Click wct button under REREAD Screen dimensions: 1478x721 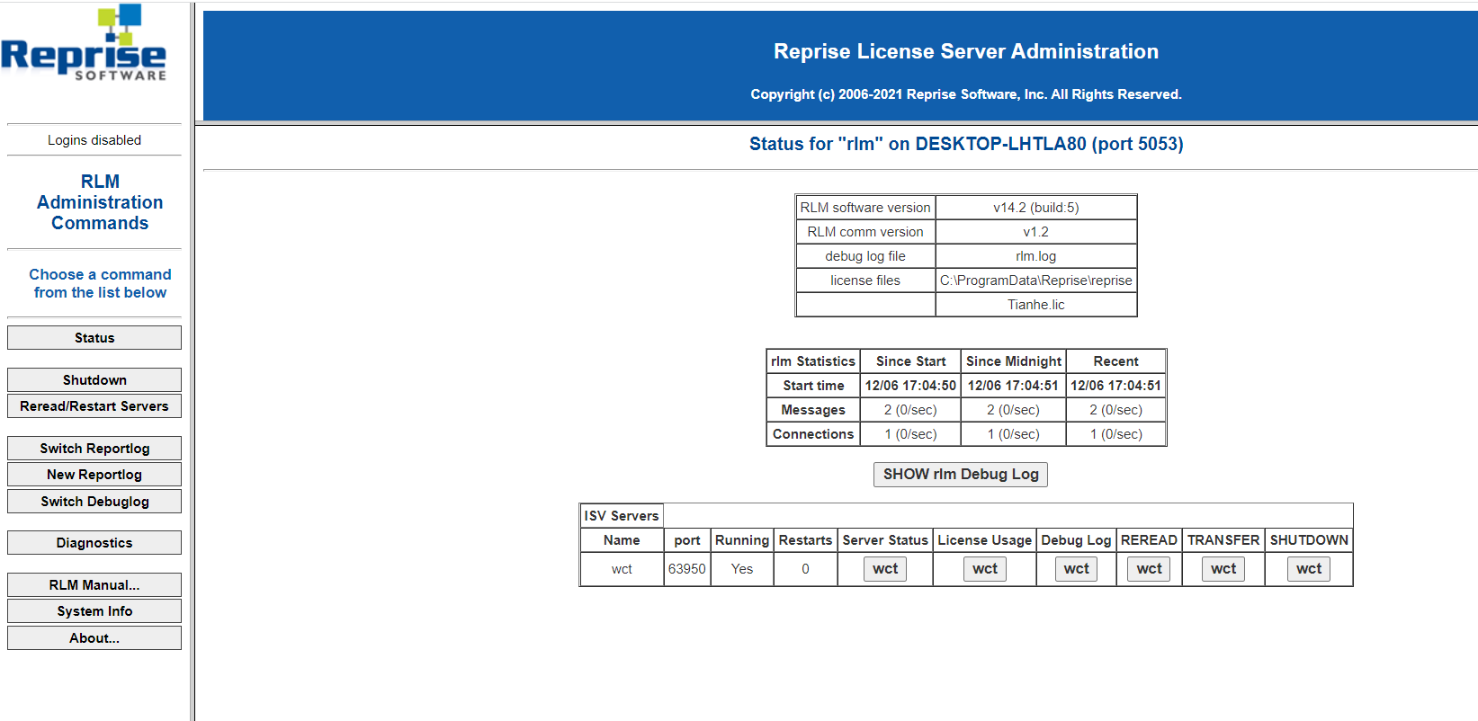(x=1149, y=569)
